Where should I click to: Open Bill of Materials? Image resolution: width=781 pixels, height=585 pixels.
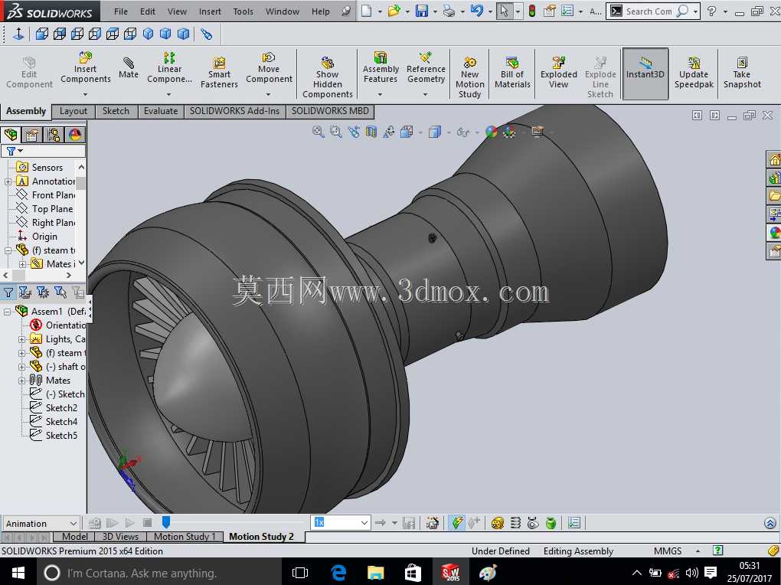[x=512, y=73]
